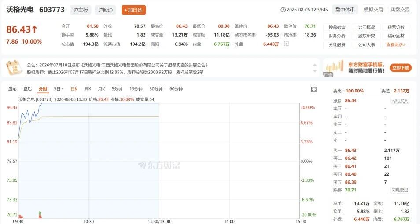Switch to the 日K chart tab

pyautogui.click(x=74, y=89)
